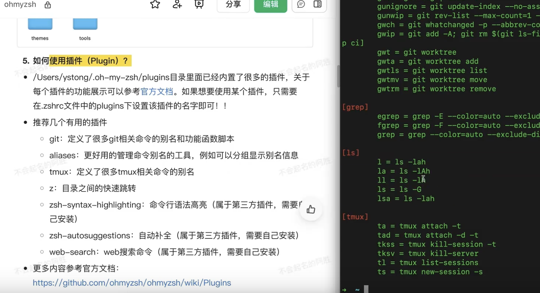The height and width of the screenshot is (293, 540).
Task: Click the 更多内容参考官方文档 line
Action: pos(76,268)
